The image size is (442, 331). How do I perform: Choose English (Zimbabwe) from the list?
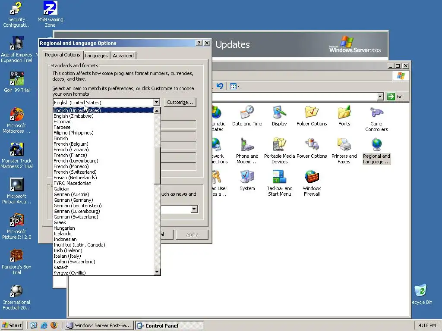[x=103, y=116]
